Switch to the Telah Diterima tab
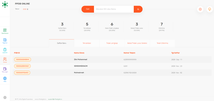This screenshot has width=214, height=101. click(162, 43)
